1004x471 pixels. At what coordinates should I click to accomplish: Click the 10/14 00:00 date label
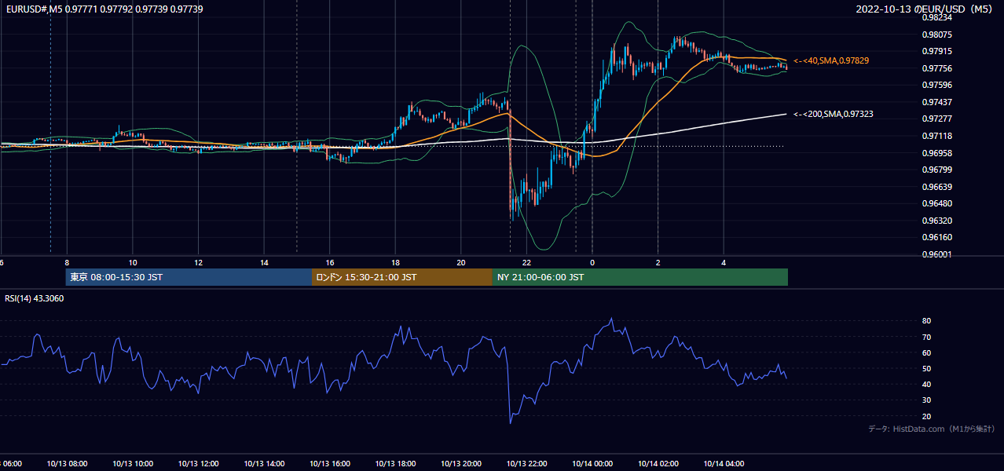coord(592,464)
